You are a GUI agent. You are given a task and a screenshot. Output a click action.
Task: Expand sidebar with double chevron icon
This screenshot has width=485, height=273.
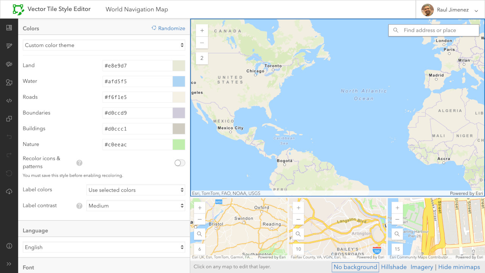tap(9, 264)
